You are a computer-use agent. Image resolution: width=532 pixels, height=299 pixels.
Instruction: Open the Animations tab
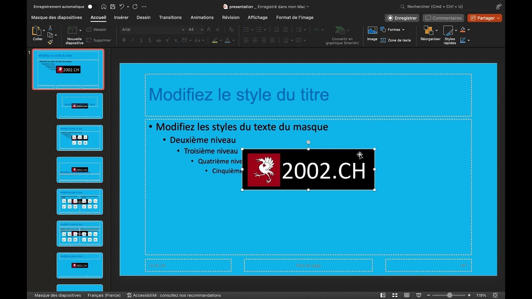(202, 17)
